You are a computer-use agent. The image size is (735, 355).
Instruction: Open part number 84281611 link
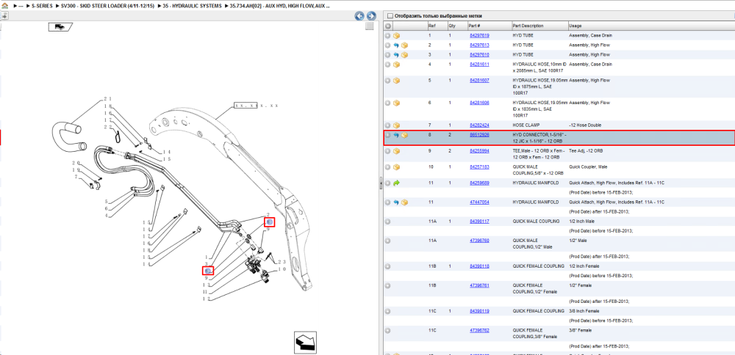click(479, 64)
